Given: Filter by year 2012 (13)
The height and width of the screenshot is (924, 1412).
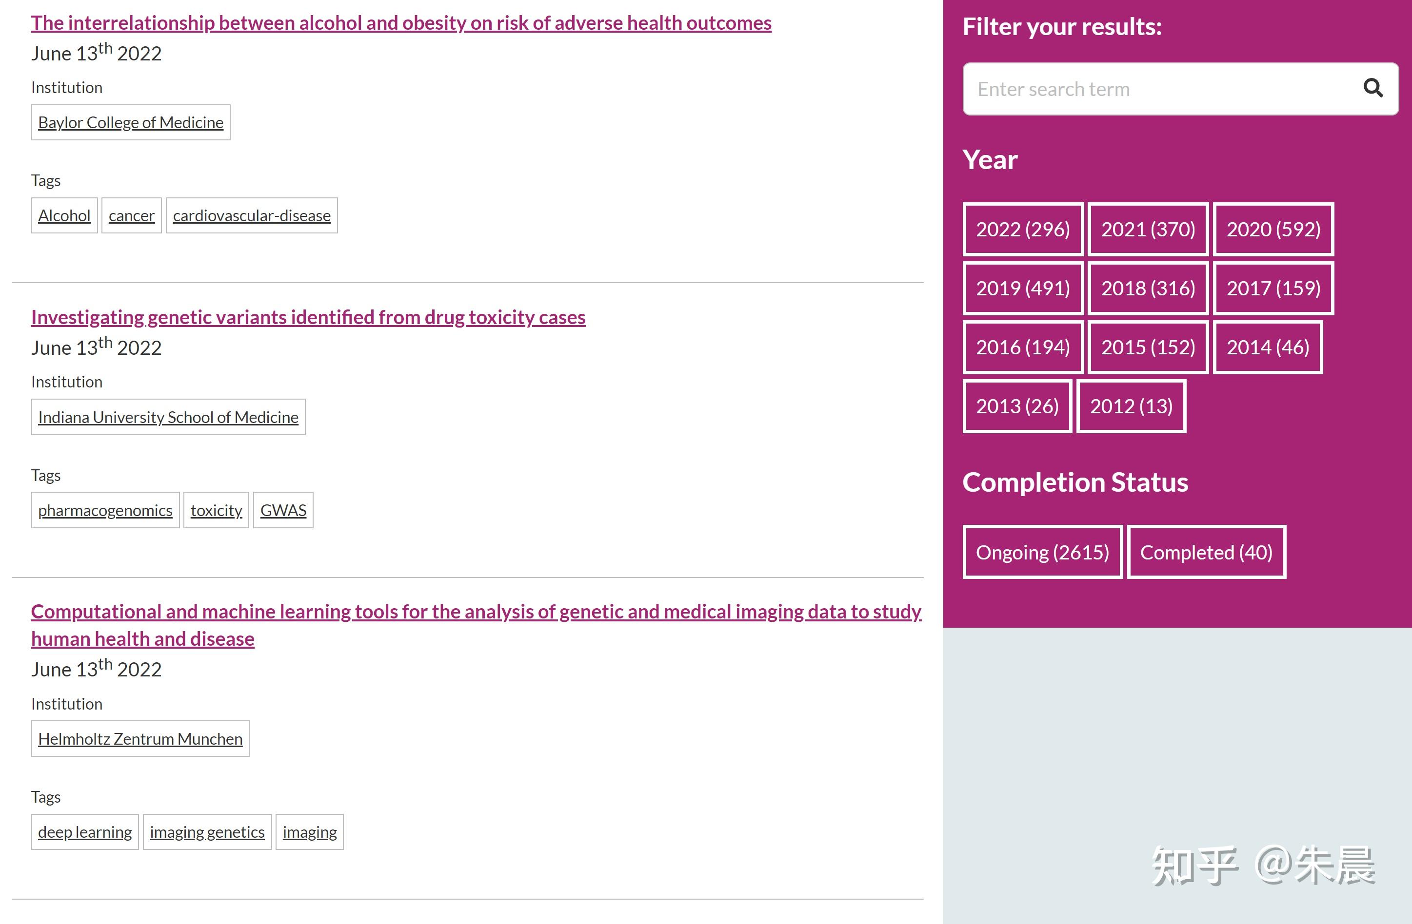Looking at the screenshot, I should coord(1131,406).
